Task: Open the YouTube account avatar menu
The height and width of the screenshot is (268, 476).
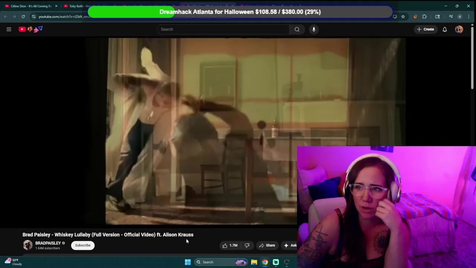Action: pos(459,29)
